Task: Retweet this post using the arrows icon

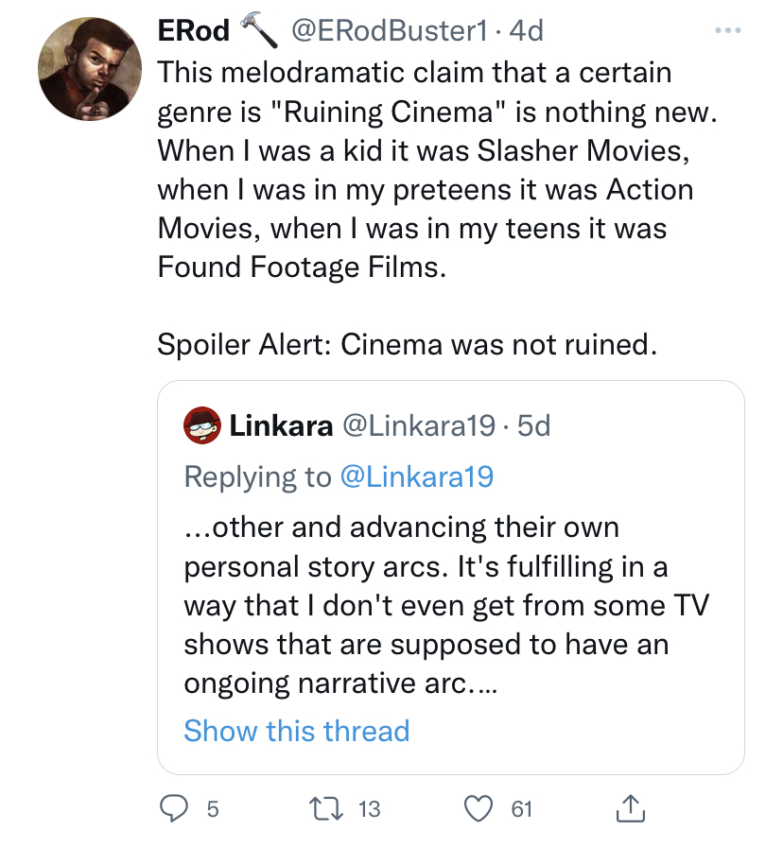Action: [325, 808]
